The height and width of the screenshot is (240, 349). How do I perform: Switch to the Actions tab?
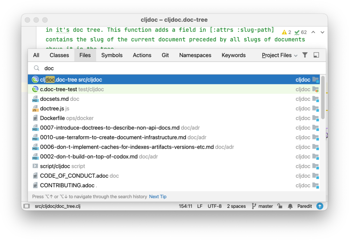142,55
